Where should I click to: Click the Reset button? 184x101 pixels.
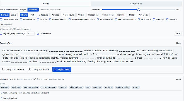pos(178,33)
